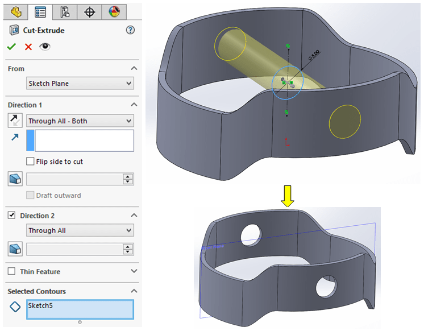Open the DisplayManager color sphere tab
Image resolution: width=424 pixels, height=331 pixels.
[114, 11]
